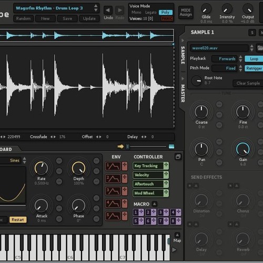263x263 pixels.
Task: Click Envelope 4 shape icon
Action: pos(113,204)
